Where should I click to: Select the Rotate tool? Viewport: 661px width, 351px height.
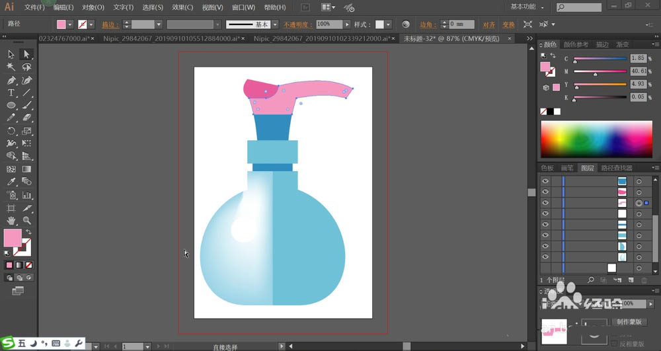11,131
